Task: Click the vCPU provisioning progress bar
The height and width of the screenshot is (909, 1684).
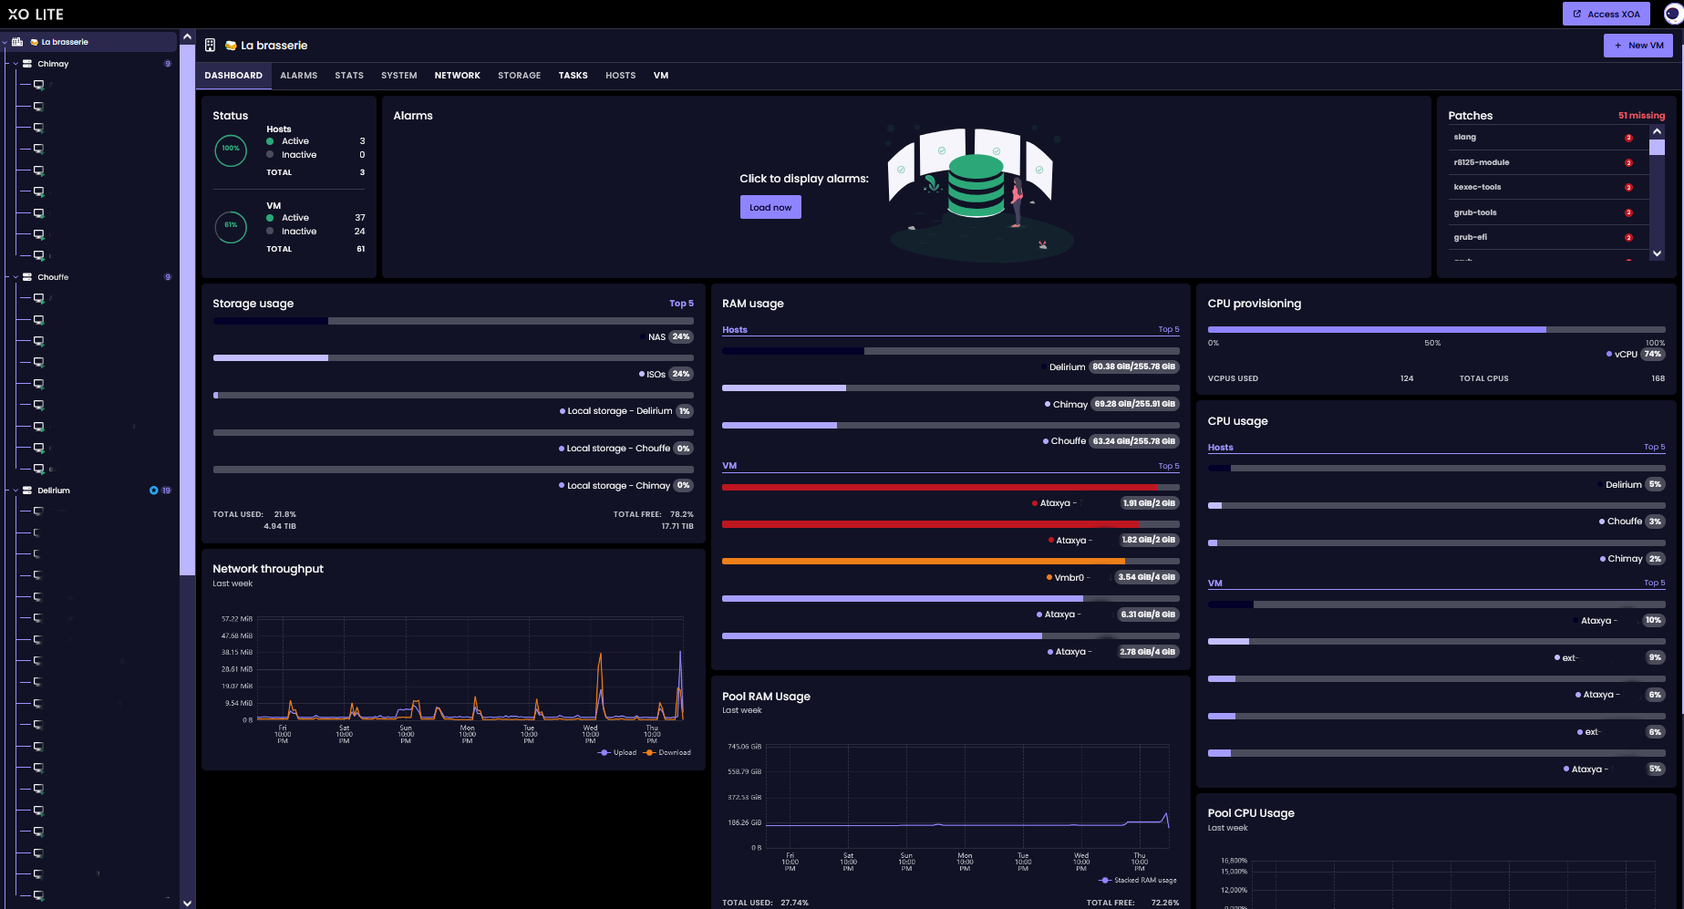Action: [x=1436, y=329]
